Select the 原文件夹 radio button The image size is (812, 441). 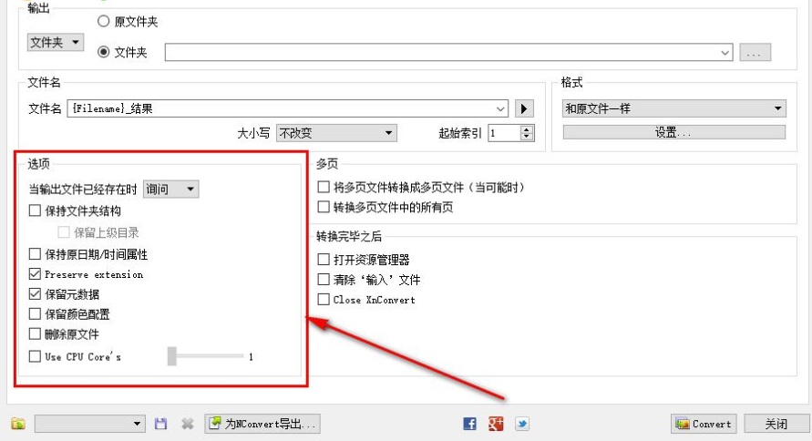tap(104, 21)
